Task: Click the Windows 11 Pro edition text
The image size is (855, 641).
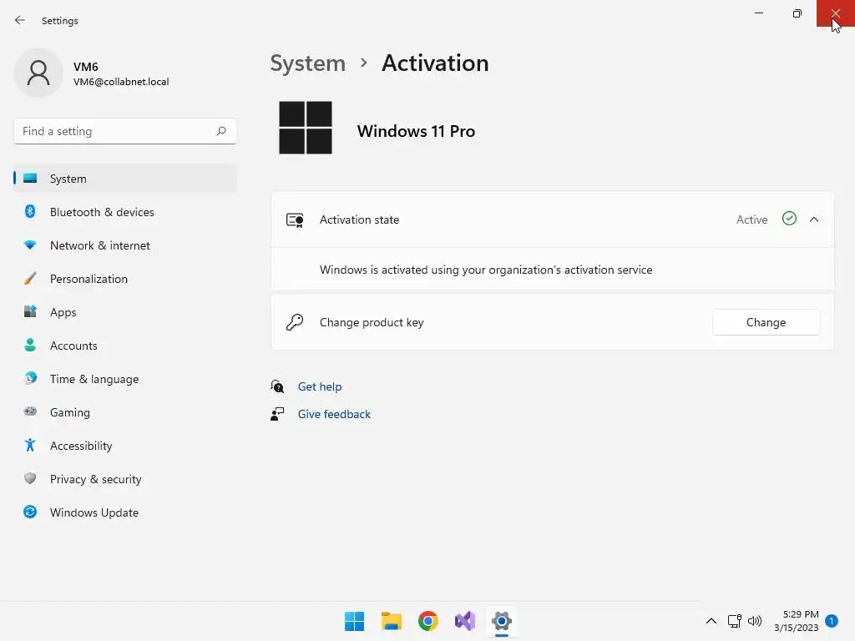Action: point(416,131)
